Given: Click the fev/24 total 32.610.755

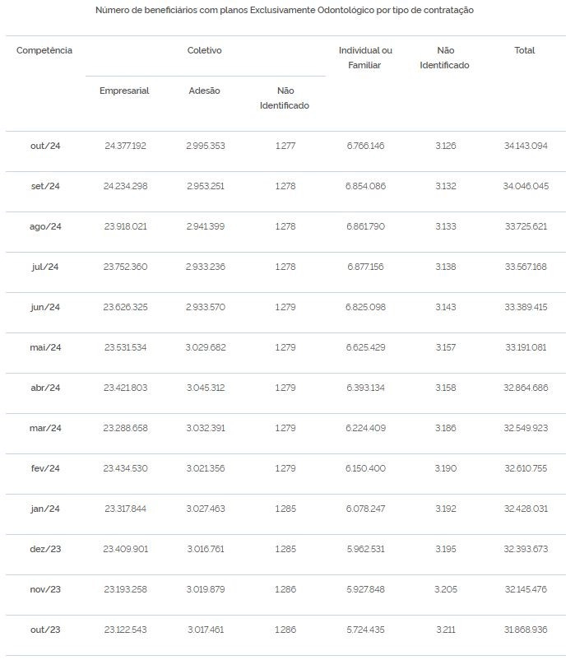Looking at the screenshot, I should click(526, 468).
